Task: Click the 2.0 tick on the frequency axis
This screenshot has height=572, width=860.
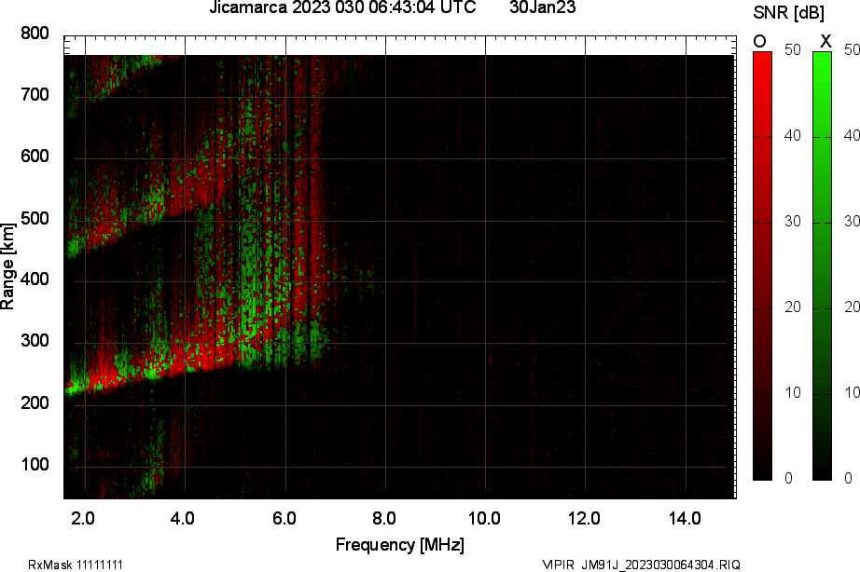Action: coord(84,517)
